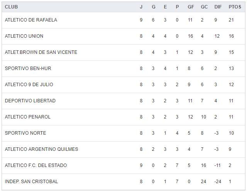This screenshot has width=247, height=192.
Task: Select the GF column header
Action: 191,7
